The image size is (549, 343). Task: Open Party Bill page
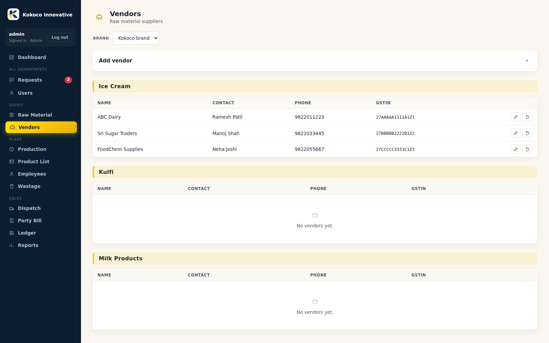[x=41, y=221]
